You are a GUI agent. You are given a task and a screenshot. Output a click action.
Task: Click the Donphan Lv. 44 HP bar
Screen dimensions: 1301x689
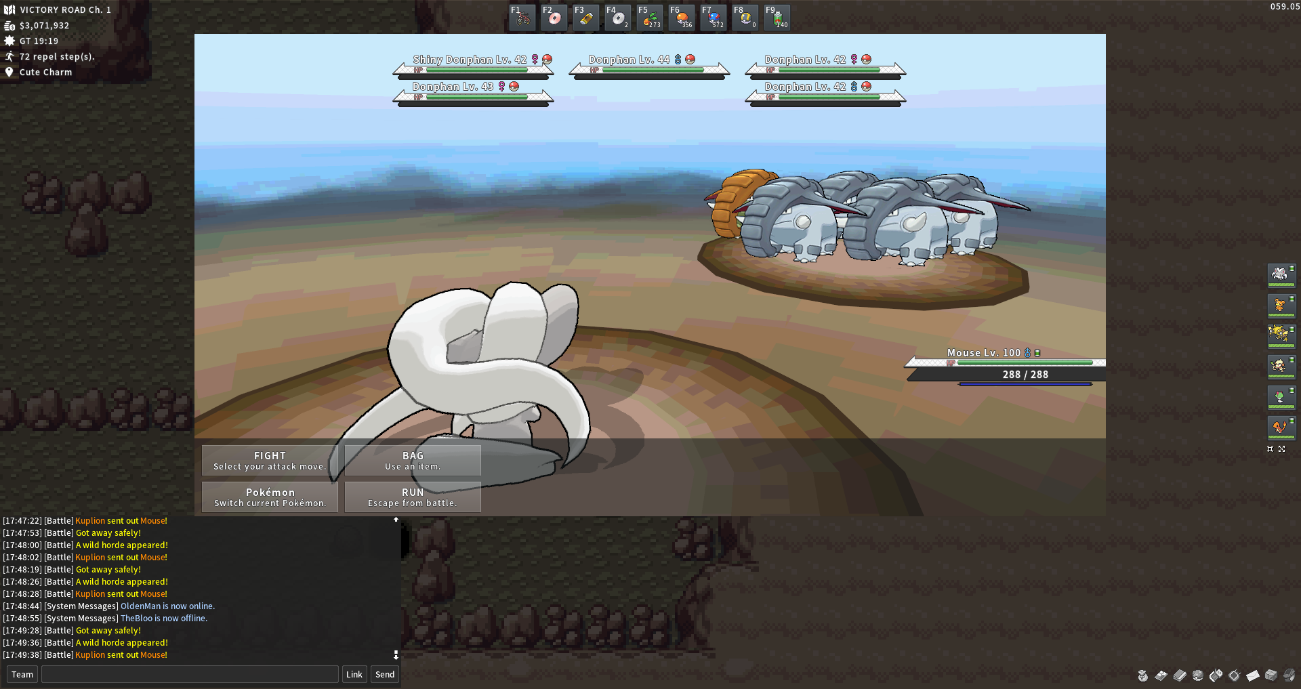652,70
